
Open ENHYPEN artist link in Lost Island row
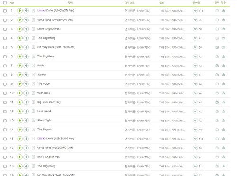[137, 111]
